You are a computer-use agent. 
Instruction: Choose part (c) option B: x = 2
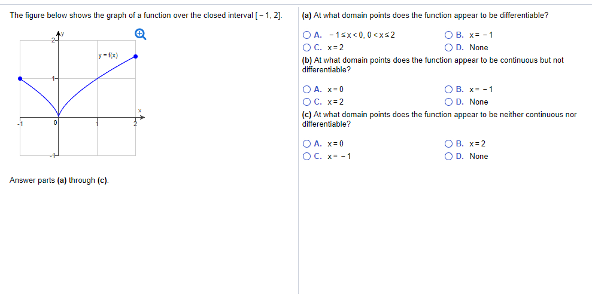[449, 143]
